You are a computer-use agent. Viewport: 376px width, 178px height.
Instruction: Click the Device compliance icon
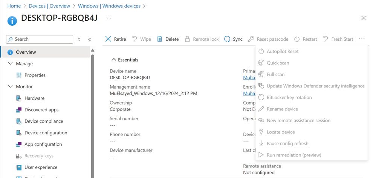pyautogui.click(x=19, y=121)
